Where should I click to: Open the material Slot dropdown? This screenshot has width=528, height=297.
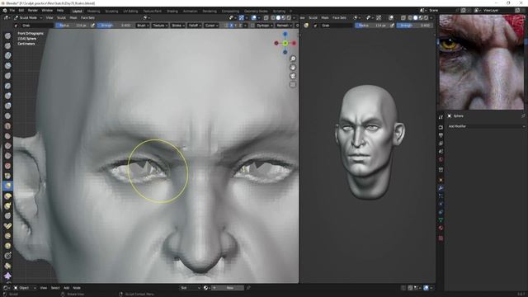tap(190, 288)
